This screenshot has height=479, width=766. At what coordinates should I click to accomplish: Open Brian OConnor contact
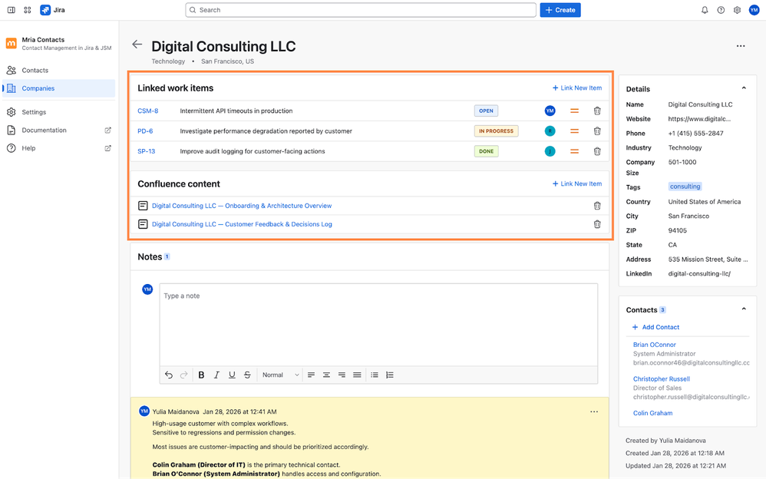[655, 345]
